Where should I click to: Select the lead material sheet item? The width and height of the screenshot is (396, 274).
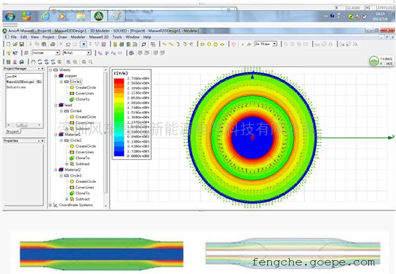tap(68, 104)
